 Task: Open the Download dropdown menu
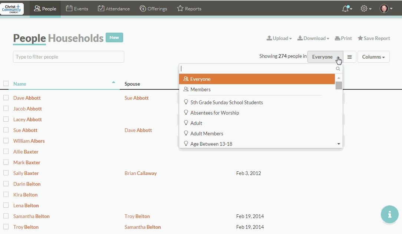point(313,38)
